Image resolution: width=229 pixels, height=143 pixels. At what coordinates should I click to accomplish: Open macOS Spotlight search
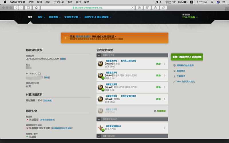tap(212, 2)
